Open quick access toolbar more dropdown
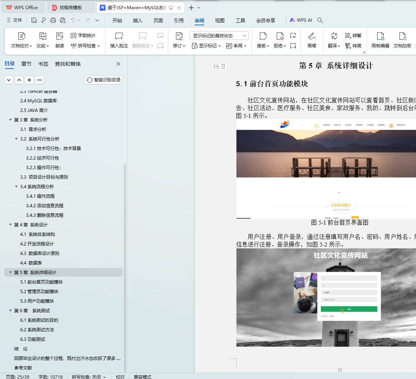The width and height of the screenshot is (416, 379). (97, 20)
